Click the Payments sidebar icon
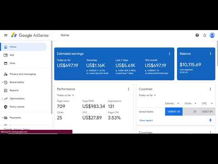This screenshot has height=164, width=218. [5, 118]
